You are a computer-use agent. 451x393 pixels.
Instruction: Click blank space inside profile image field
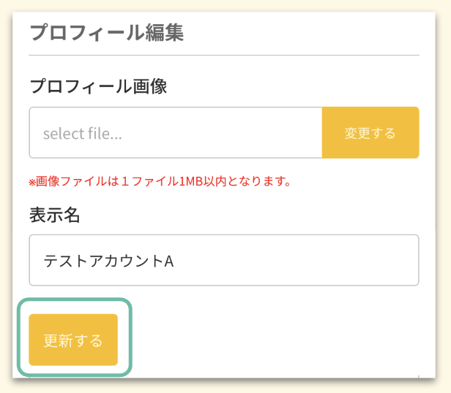pos(234,133)
